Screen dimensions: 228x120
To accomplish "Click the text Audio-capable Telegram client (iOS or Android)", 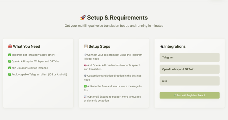I will (x=39, y=74).
